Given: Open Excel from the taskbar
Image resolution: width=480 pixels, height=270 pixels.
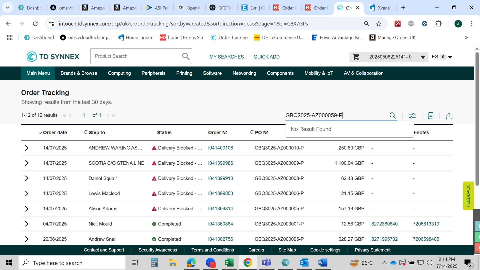Looking at the screenshot, I should pos(229,263).
